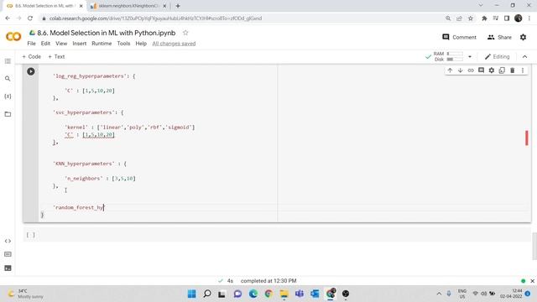Open the command palette

tap(8, 254)
